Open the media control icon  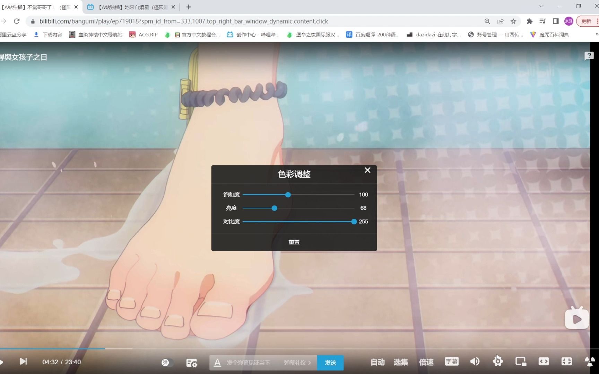click(x=542, y=21)
